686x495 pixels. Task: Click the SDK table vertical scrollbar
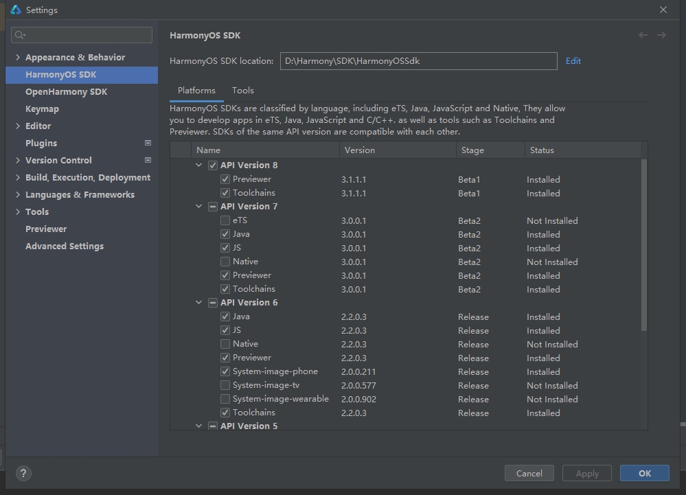point(644,245)
